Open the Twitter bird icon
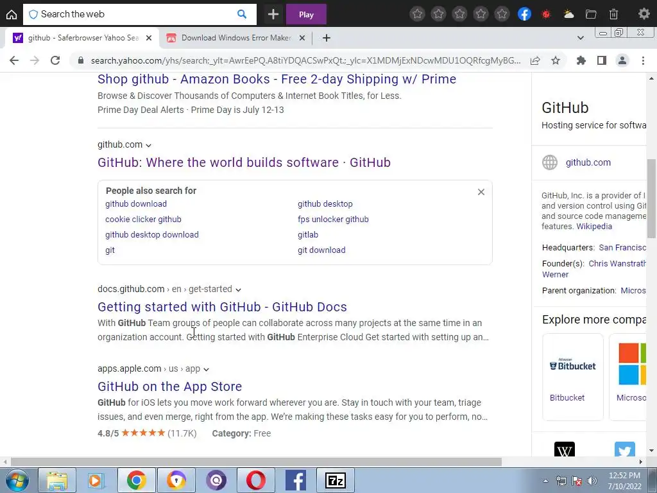This screenshot has height=493, width=657. (x=625, y=449)
